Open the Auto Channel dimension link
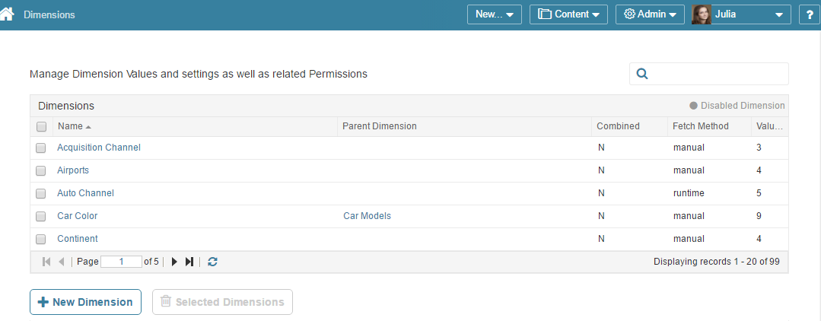The height and width of the screenshot is (321, 821). [85, 193]
